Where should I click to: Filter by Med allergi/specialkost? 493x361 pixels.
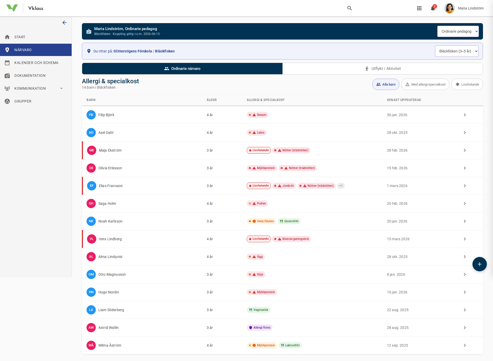point(425,84)
